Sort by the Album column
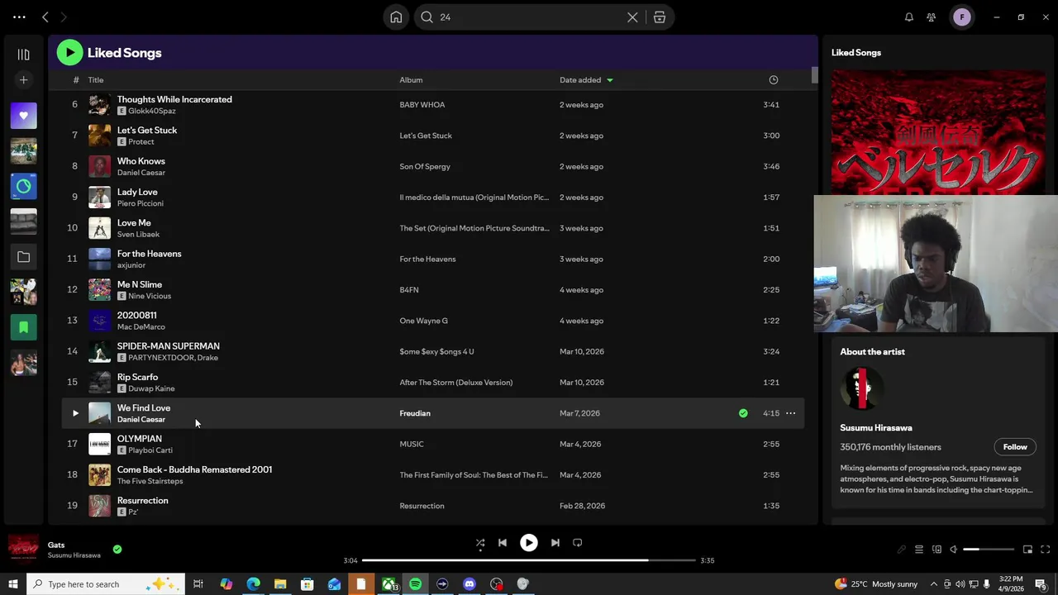Image resolution: width=1058 pixels, height=595 pixels. [x=411, y=80]
